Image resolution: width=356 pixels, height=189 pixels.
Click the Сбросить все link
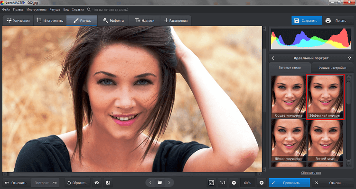[311, 172]
